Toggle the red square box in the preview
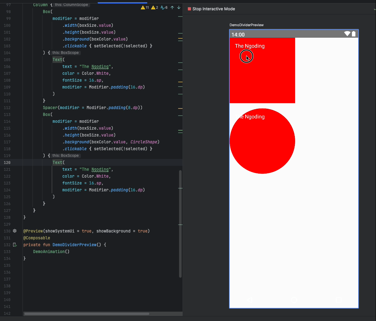 point(262,75)
